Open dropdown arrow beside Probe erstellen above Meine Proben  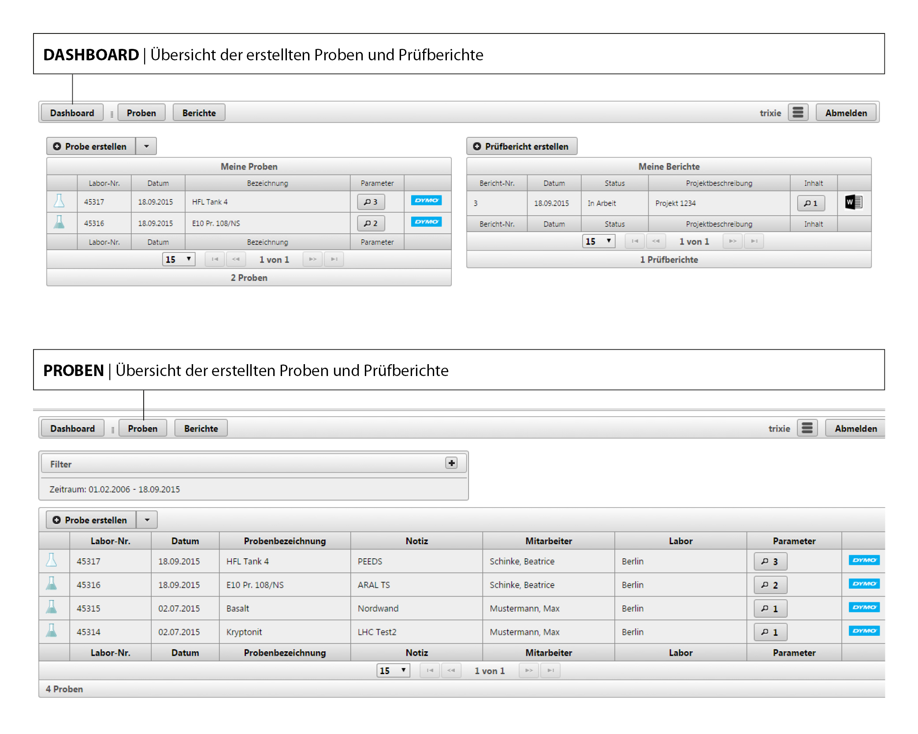tap(146, 146)
